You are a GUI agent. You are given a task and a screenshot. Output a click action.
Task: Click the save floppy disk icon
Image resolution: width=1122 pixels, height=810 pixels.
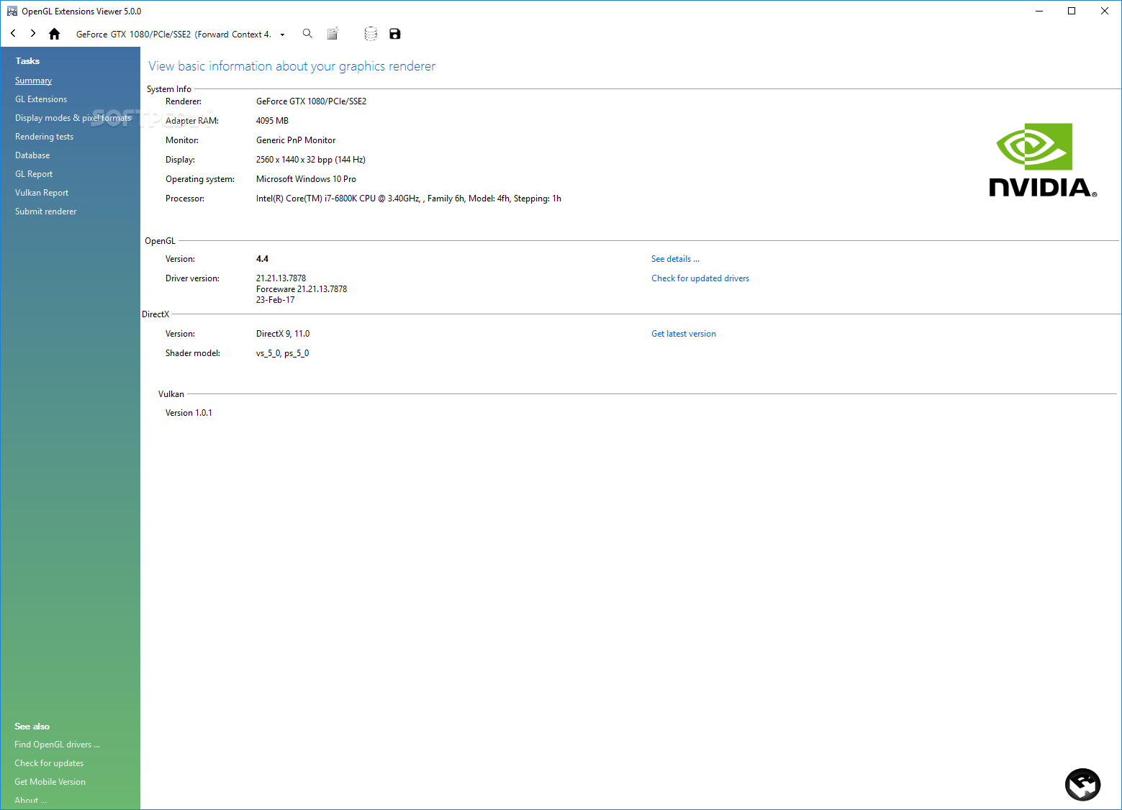coord(395,34)
